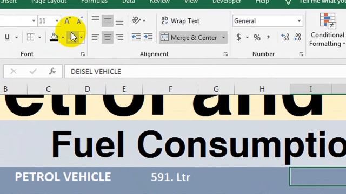Toggle underline formatting

point(7,37)
